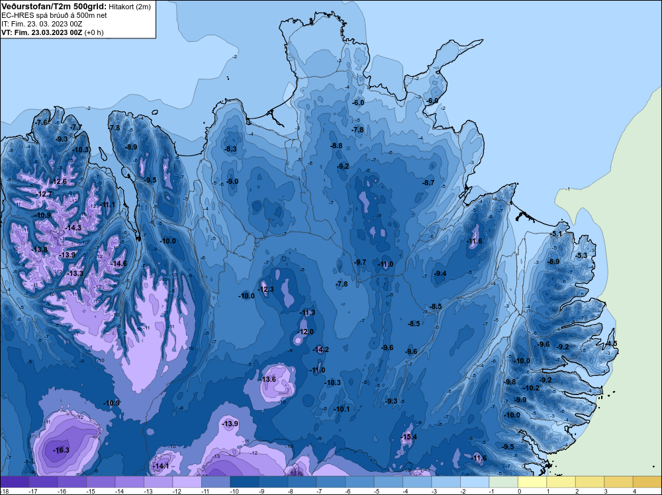Image resolution: width=662 pixels, height=495 pixels.
Task: Click the -13.3 temperature value on the map
Action: 74,273
